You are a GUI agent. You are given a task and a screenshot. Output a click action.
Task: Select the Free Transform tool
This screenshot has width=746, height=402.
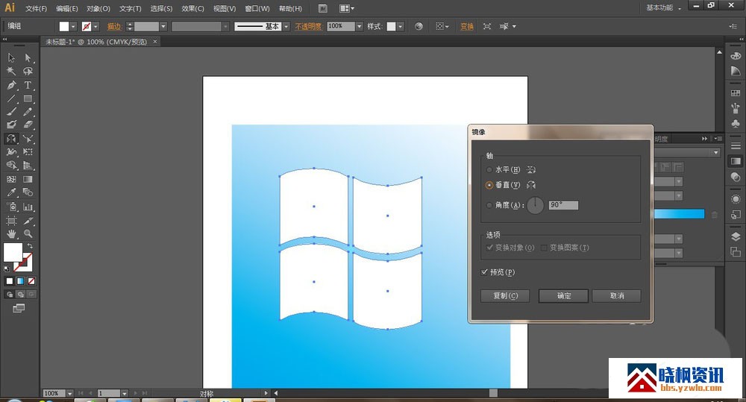(28, 151)
